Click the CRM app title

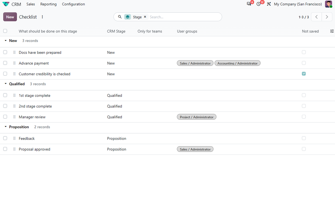pyautogui.click(x=16, y=4)
